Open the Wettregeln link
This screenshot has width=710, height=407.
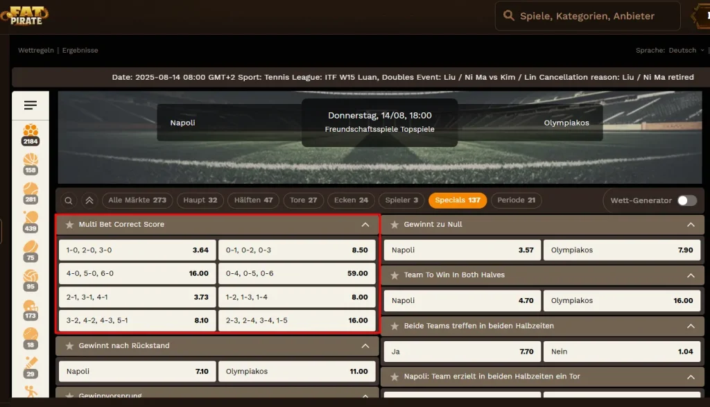[x=36, y=50]
